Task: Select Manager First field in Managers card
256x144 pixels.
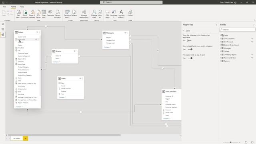Action: point(110,40)
